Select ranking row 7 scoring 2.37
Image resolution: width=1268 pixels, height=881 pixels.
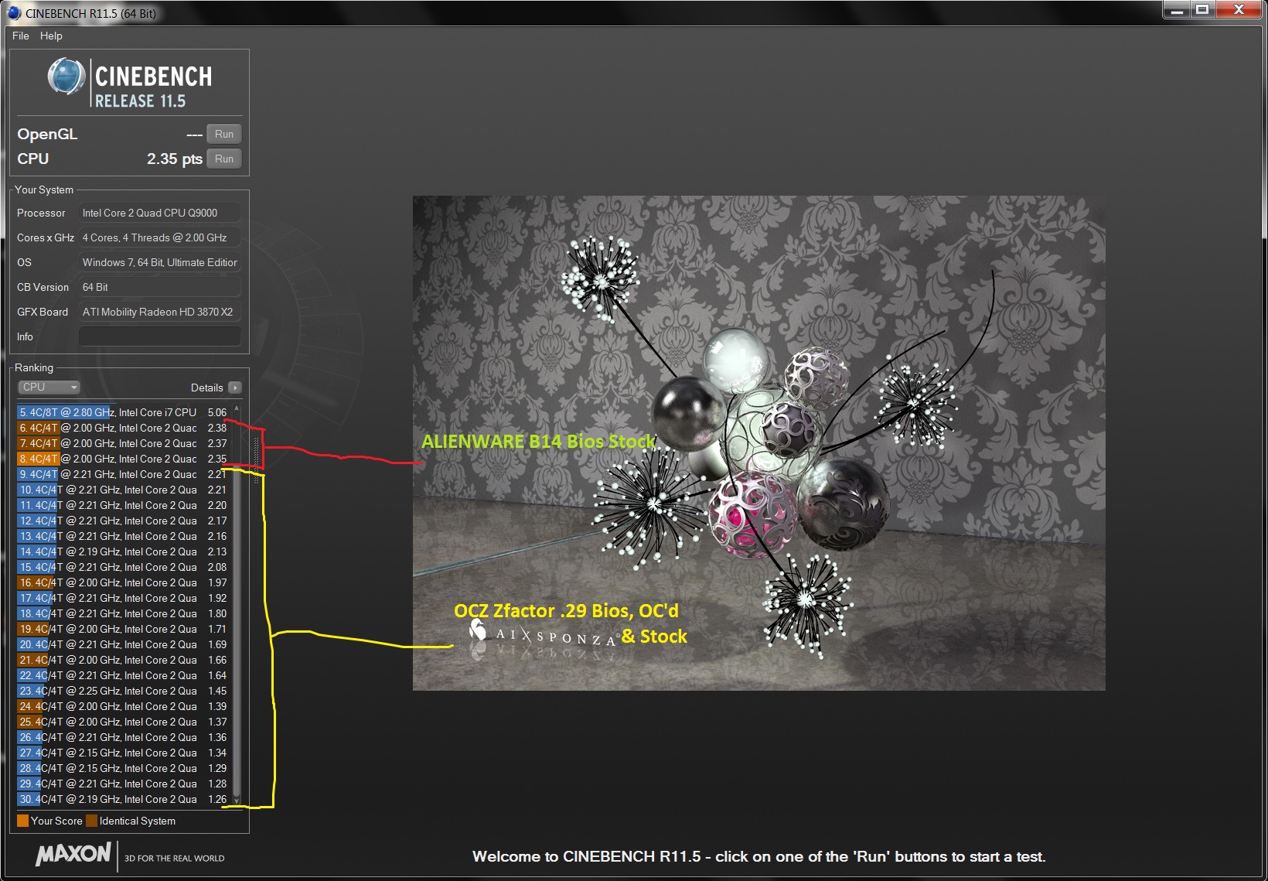[x=123, y=443]
